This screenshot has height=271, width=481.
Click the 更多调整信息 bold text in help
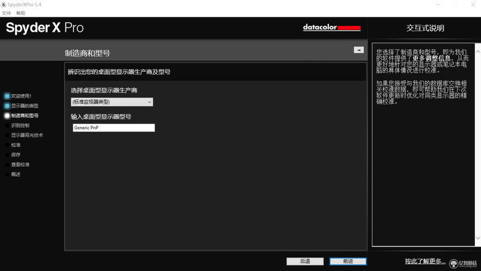[432, 58]
